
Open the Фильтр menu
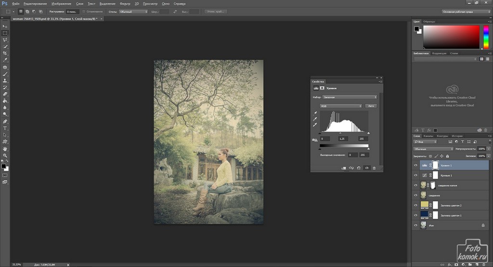point(124,3)
